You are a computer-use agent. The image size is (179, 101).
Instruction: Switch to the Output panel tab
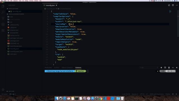[56, 68]
